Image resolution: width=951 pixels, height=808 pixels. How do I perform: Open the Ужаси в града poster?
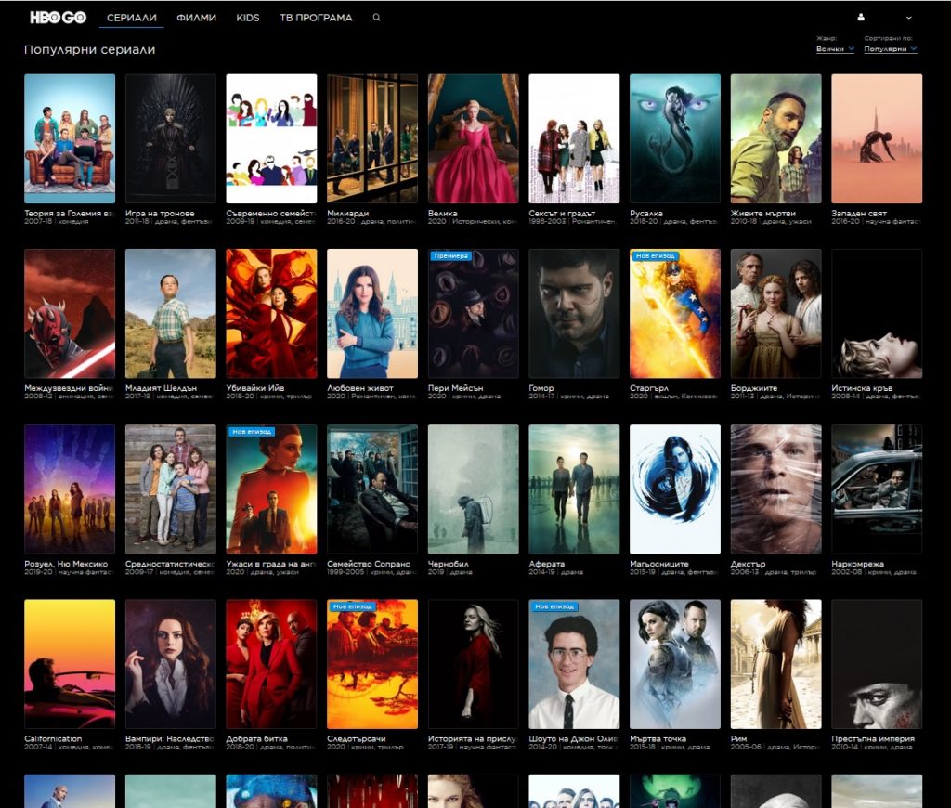coord(272,489)
